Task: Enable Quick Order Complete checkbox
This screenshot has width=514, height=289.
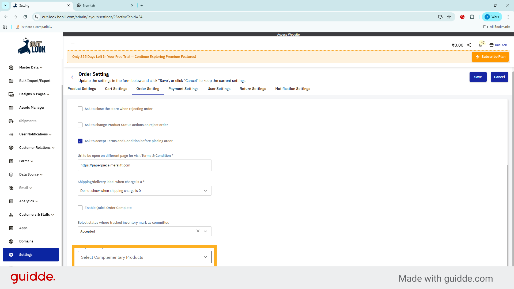Action: point(80,208)
